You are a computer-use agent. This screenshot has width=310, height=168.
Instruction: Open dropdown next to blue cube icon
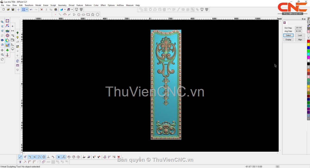[x=65, y=10]
